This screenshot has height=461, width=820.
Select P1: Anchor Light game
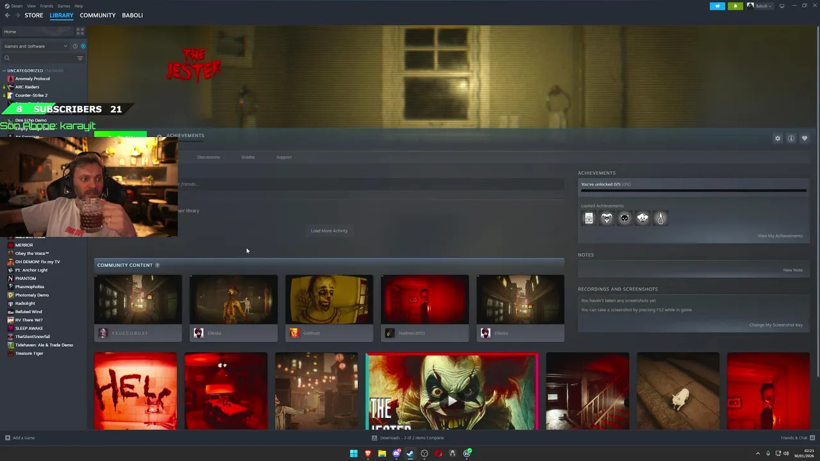[x=31, y=270]
